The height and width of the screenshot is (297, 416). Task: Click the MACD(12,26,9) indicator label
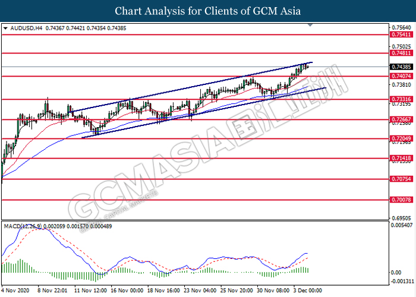coord(23,226)
